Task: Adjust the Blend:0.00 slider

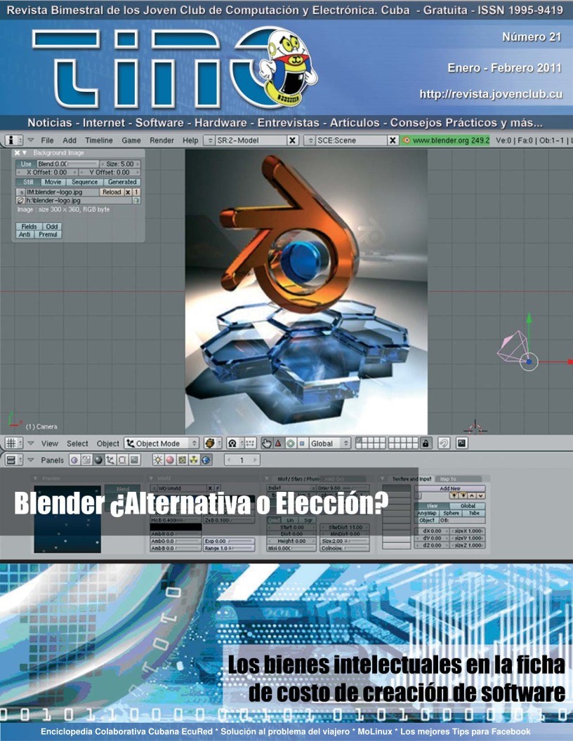Action: click(67, 164)
